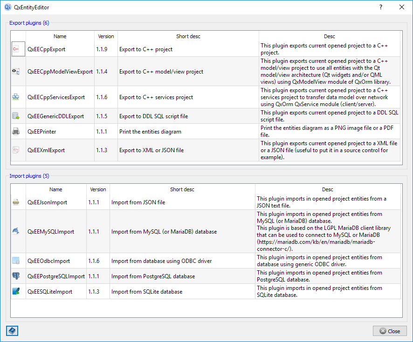The width and height of the screenshot is (413, 342).
Task: Click the QxEEXmlExport file icon
Action: pyautogui.click(x=16, y=150)
